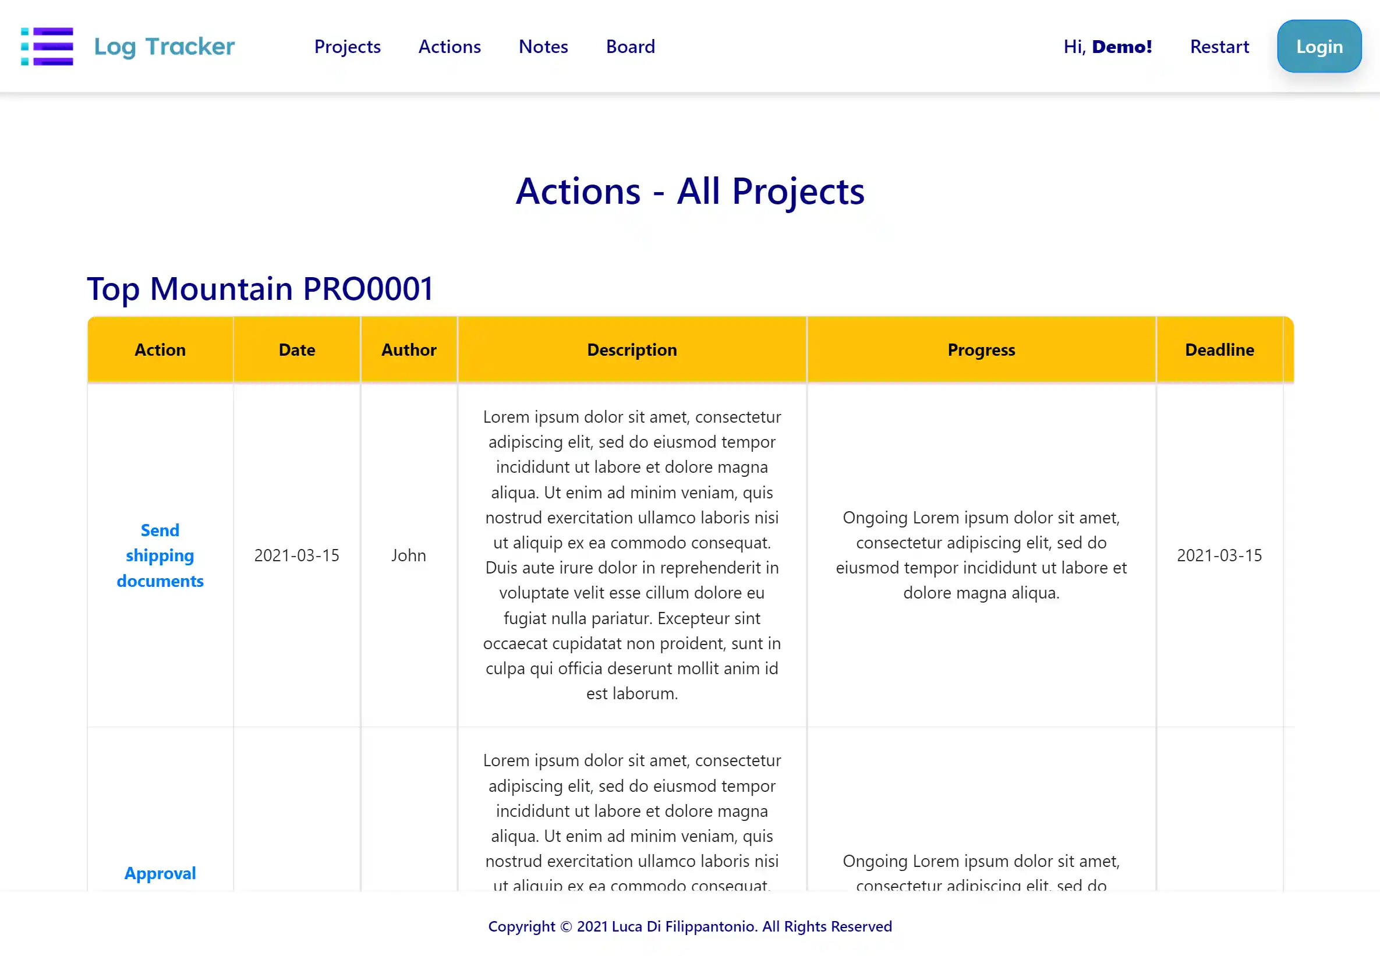
Task: Open the Approval action link
Action: [x=160, y=873]
